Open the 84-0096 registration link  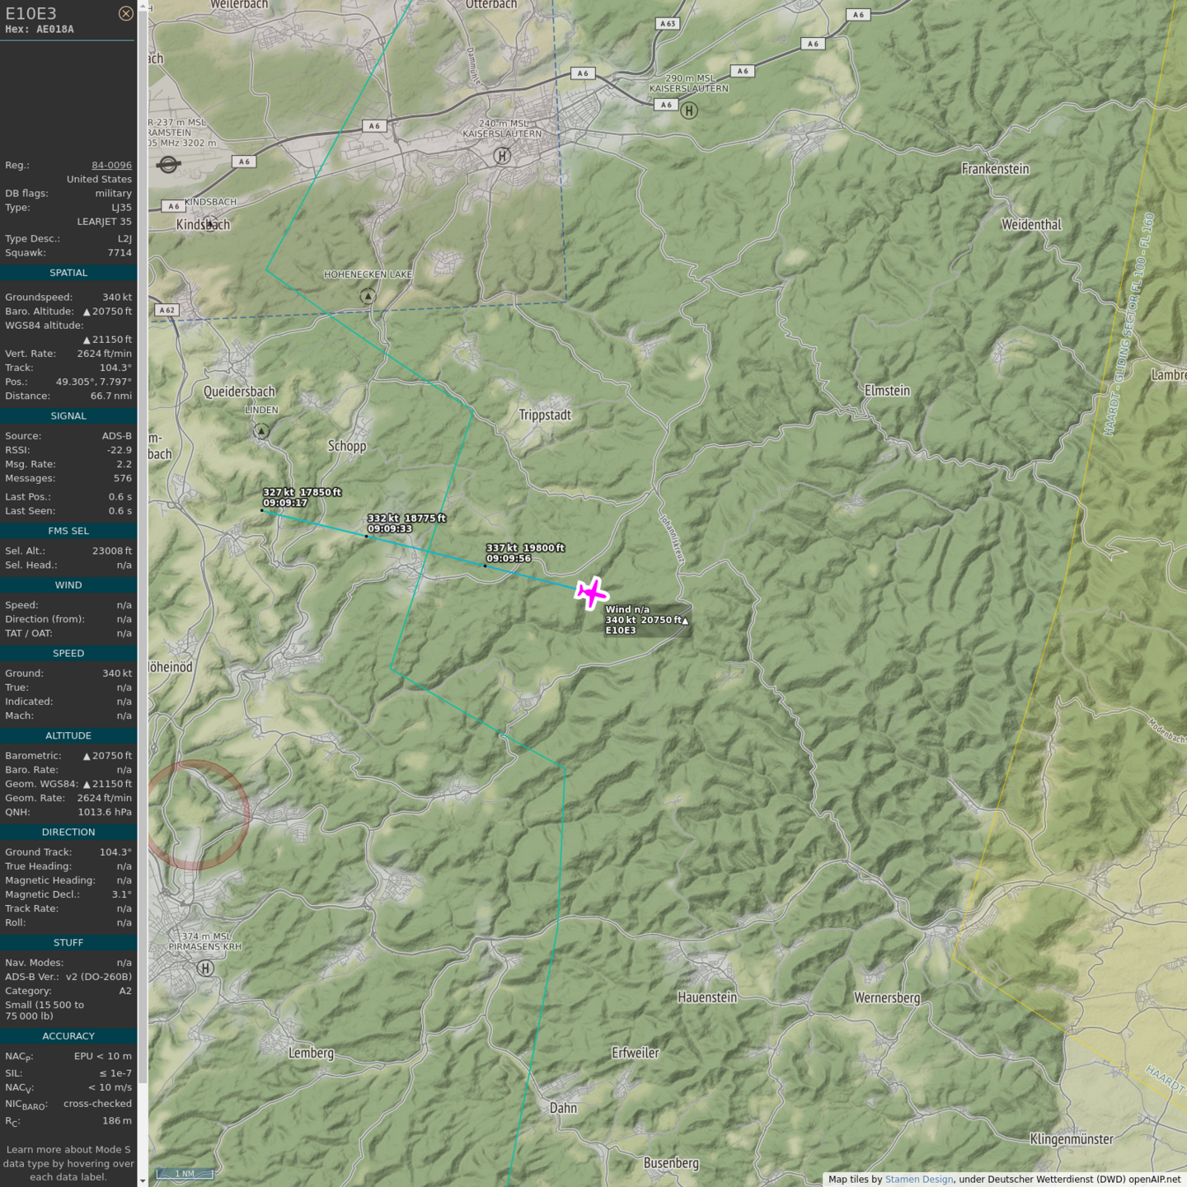pos(111,165)
